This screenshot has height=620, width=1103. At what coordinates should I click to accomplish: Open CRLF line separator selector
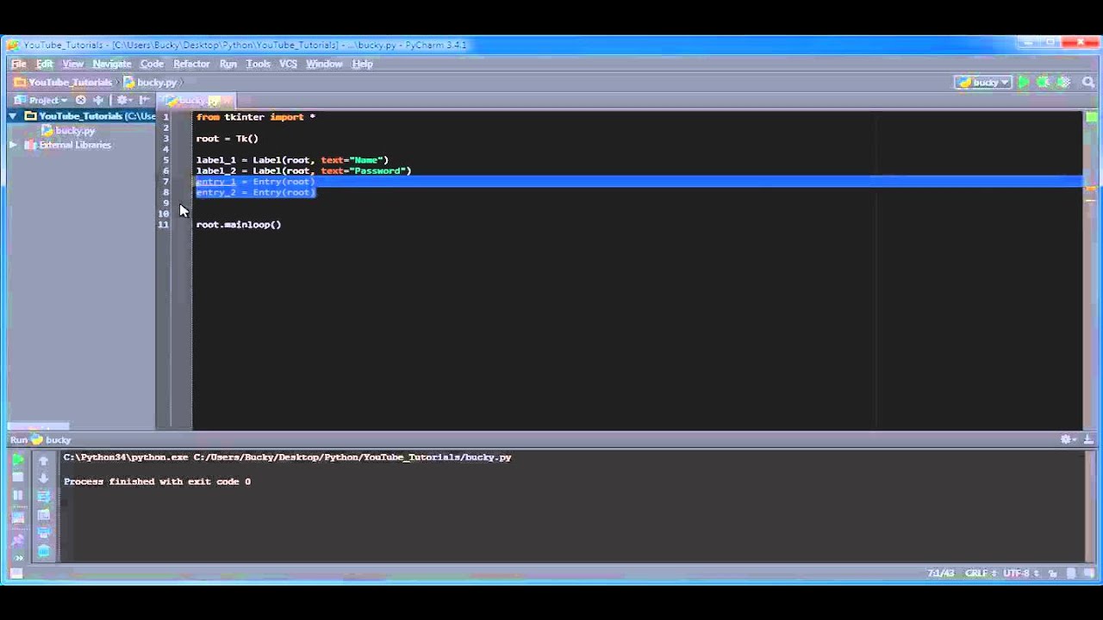pos(981,573)
